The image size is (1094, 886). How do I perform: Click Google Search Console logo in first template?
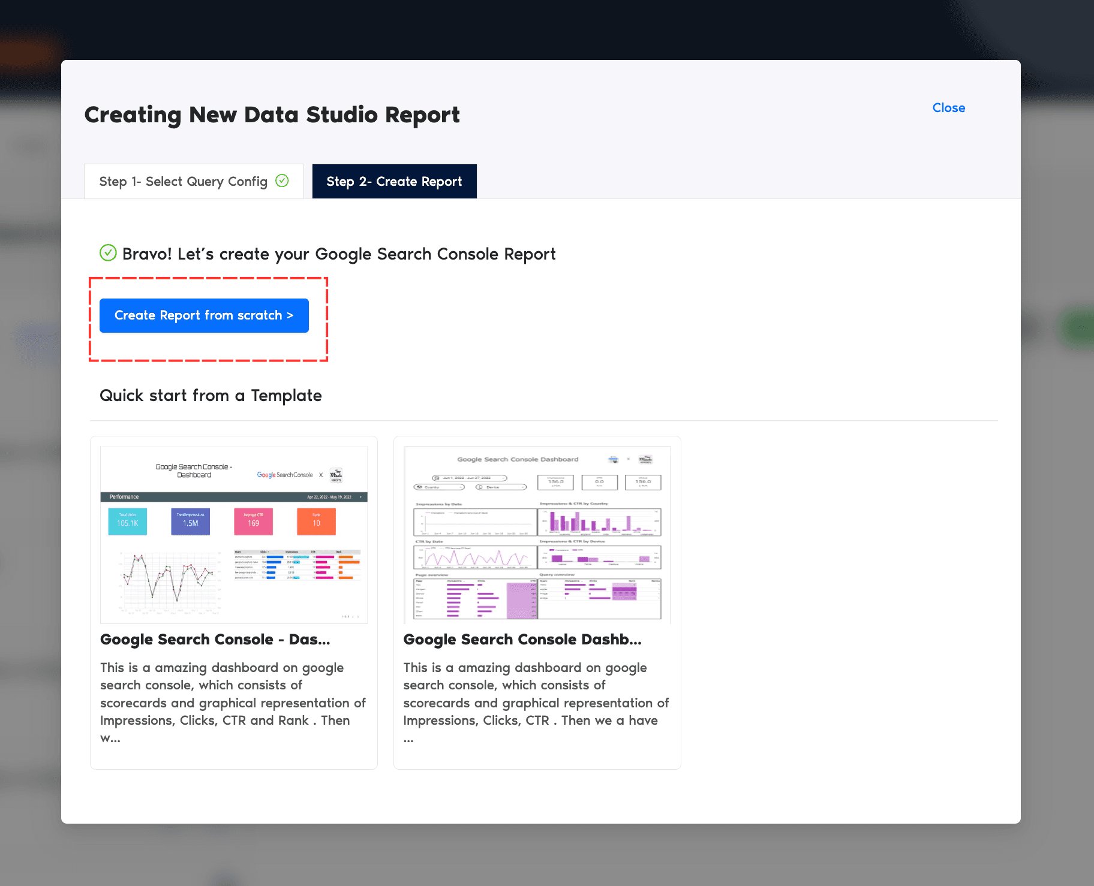click(x=285, y=475)
